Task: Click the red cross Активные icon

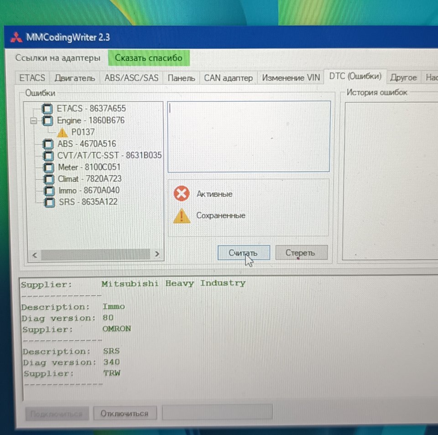Action: [182, 193]
